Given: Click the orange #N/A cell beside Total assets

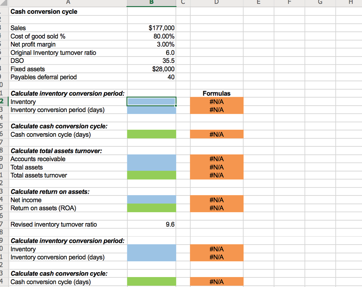Looking at the screenshot, I should point(217,167).
